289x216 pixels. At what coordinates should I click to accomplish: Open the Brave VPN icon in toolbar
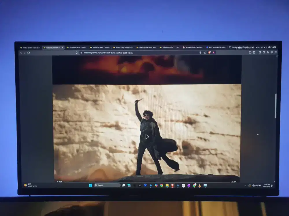pos(272,52)
